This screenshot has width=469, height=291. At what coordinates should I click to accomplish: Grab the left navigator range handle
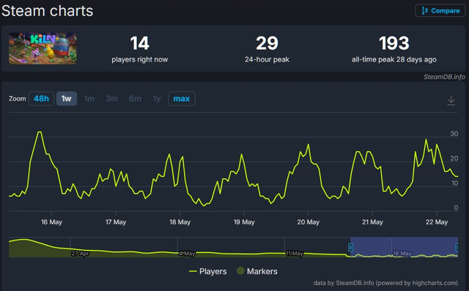point(350,247)
